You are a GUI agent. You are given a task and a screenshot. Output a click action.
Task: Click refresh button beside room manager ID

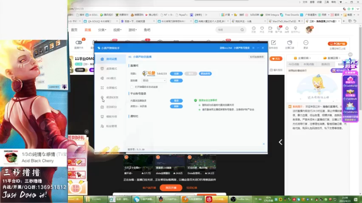click(176, 106)
